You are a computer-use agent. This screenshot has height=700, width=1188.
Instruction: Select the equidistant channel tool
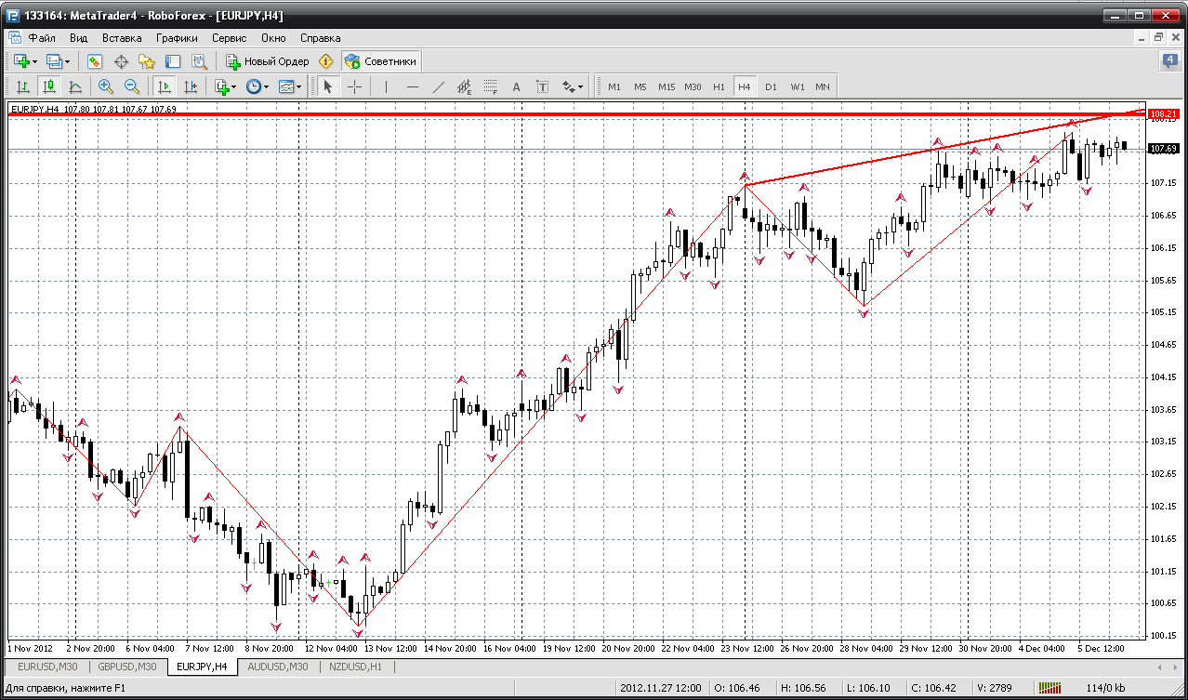465,86
